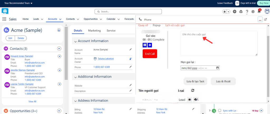Collapse the Additional Information section
This screenshot has height=114, width=270.
pyautogui.click(x=75, y=77)
